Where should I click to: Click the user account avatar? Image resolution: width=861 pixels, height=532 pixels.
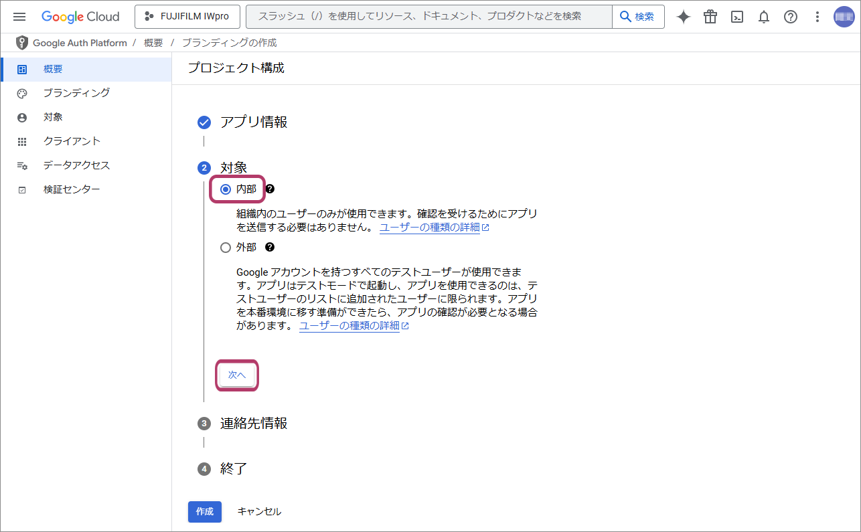[x=844, y=17]
